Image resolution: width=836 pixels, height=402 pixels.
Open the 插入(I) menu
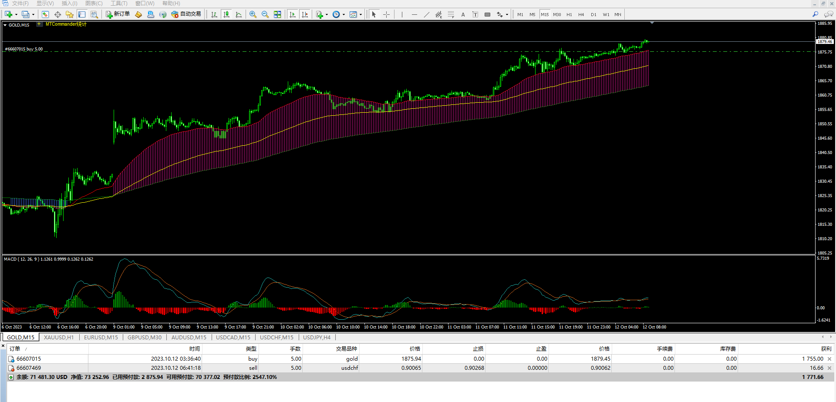(x=70, y=3)
